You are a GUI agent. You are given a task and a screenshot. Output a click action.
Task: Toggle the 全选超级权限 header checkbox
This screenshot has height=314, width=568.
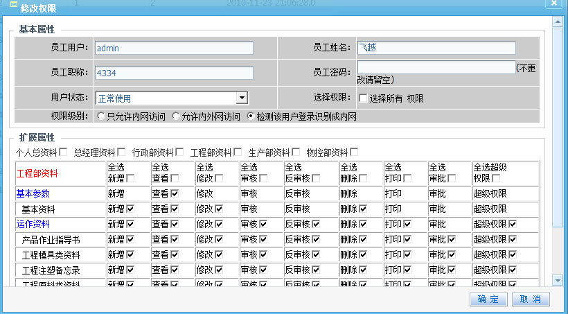pyautogui.click(x=496, y=179)
